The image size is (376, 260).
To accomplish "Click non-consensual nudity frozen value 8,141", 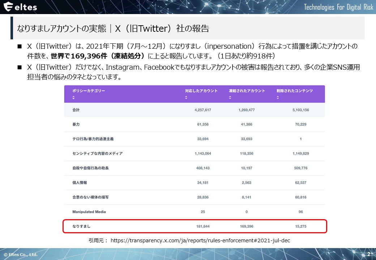I will (247, 197).
